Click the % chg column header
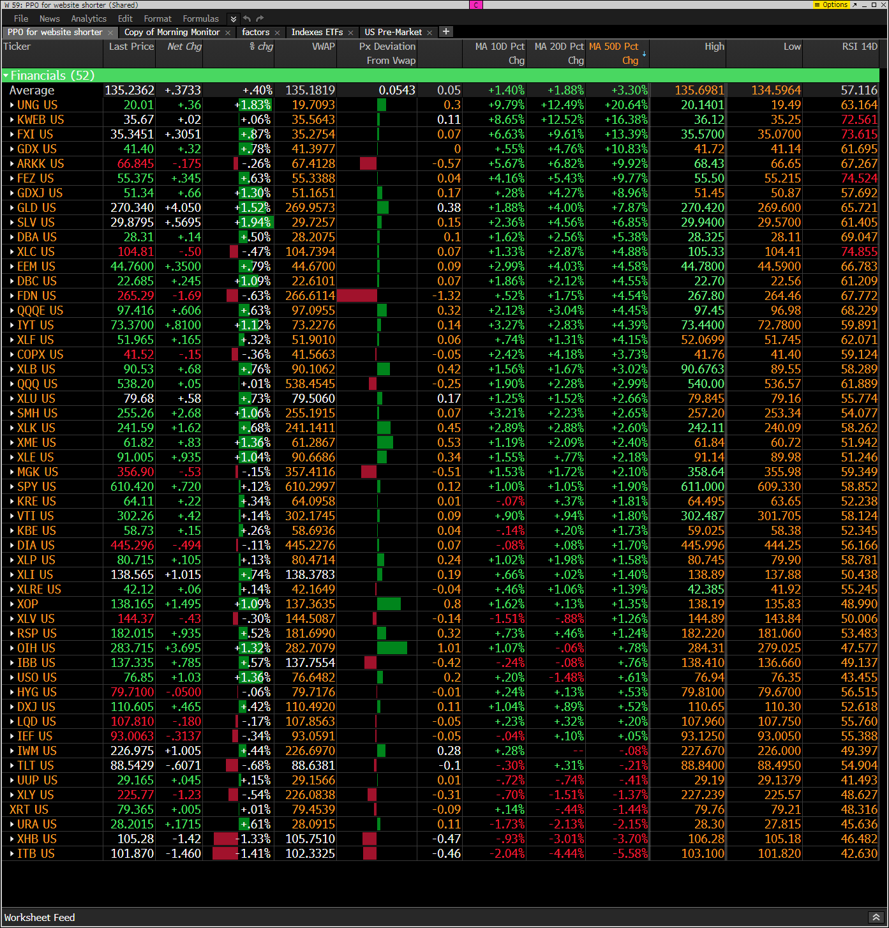889x928 pixels. 239,54
